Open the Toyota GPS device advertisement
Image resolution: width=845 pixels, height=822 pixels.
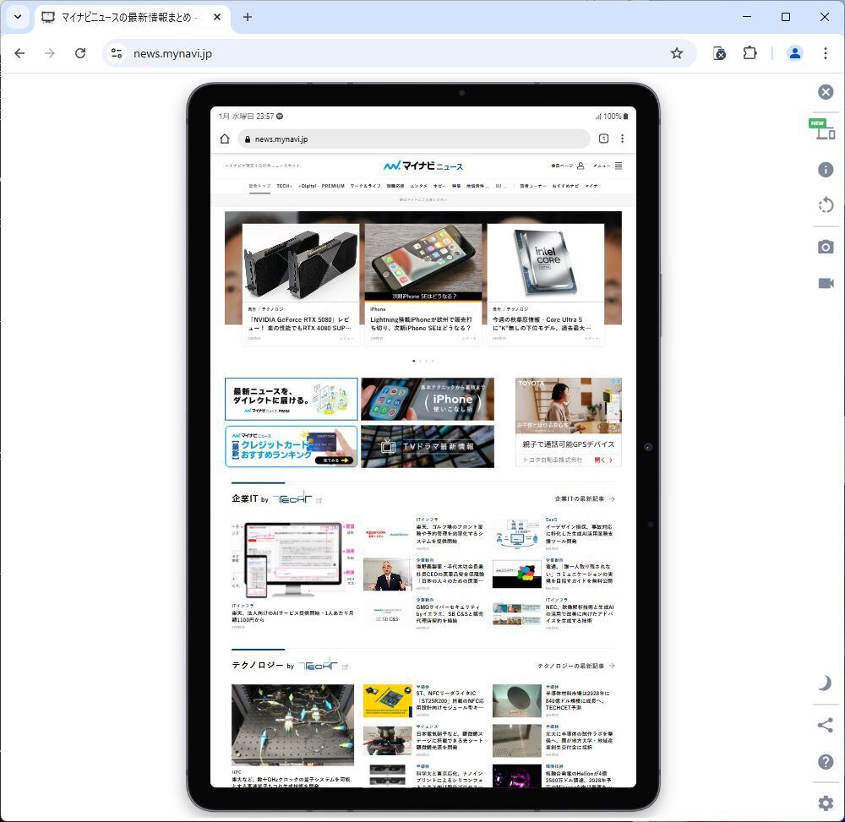pos(569,422)
